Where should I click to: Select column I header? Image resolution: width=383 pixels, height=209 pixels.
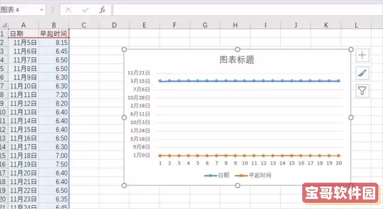tap(265, 25)
